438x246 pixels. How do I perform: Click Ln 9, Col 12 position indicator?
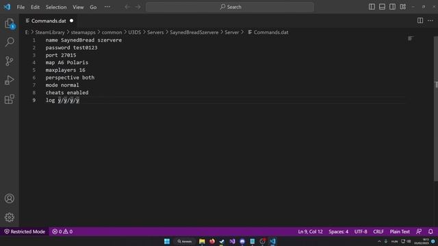pos(310,232)
